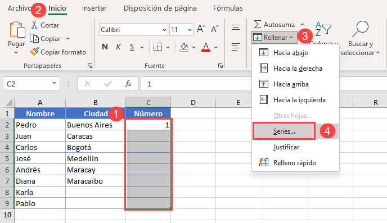
Task: Select column D header
Action: tap(193, 102)
